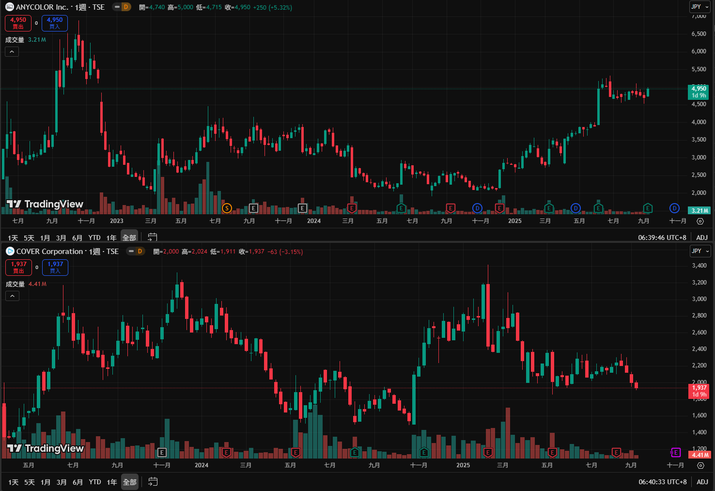Click the TradingView logo in the COVER chart
This screenshot has width=715, height=491.
[45, 448]
